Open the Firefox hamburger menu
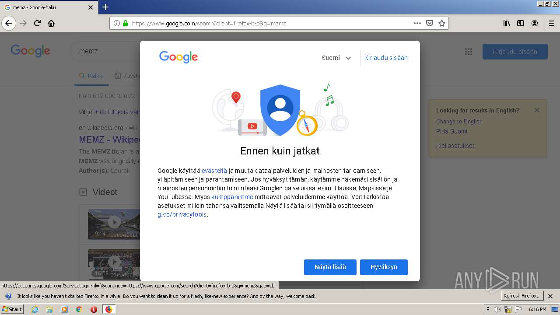This screenshot has width=560, height=315. point(551,23)
